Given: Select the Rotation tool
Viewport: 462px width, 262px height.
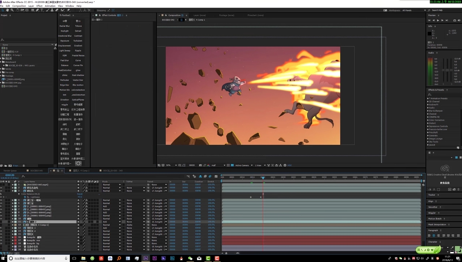Looking at the screenshot, I should point(17,10).
